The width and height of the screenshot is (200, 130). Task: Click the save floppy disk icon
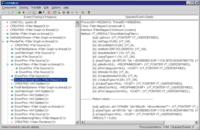click(x=34, y=12)
